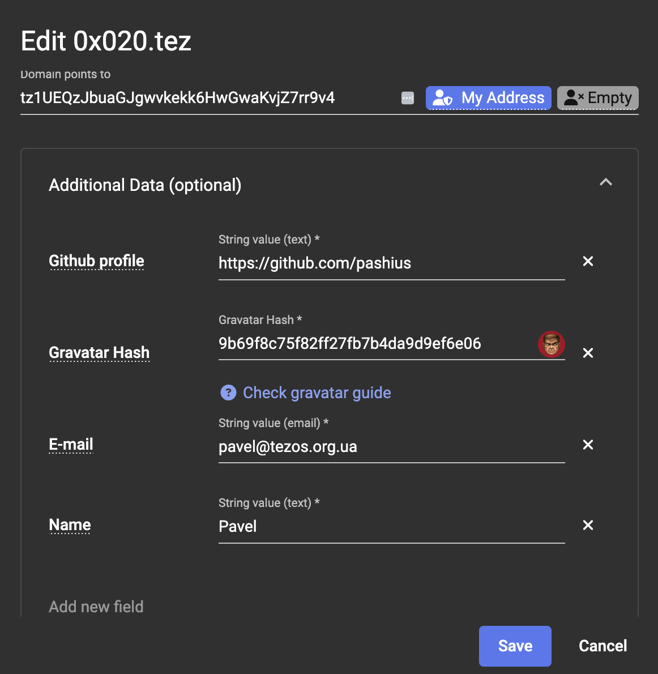Click the Empty address button
This screenshot has width=658, height=674.
pyautogui.click(x=597, y=98)
